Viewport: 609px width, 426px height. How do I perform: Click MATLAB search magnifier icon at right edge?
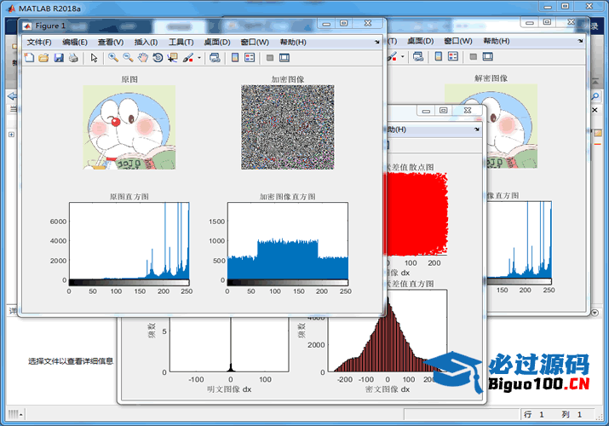[x=595, y=96]
